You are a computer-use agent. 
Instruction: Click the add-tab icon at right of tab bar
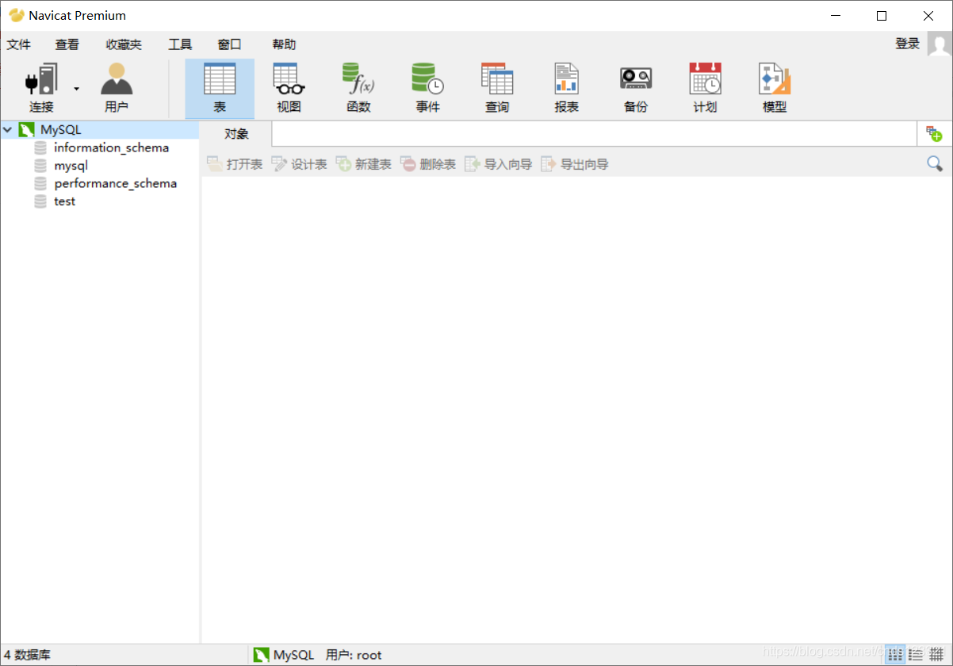pos(934,134)
